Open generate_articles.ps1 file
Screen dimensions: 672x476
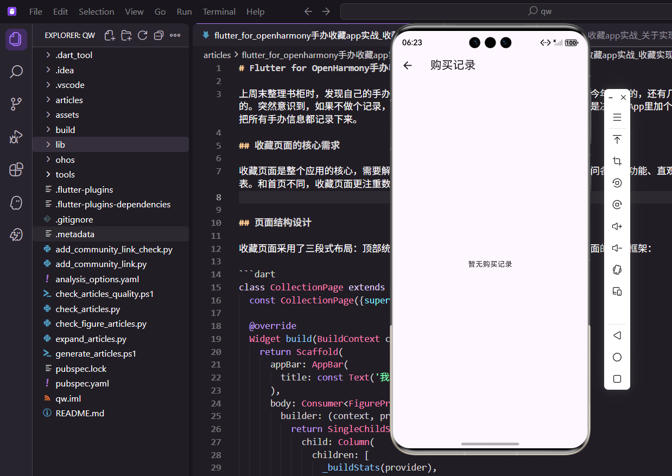[x=111, y=354]
